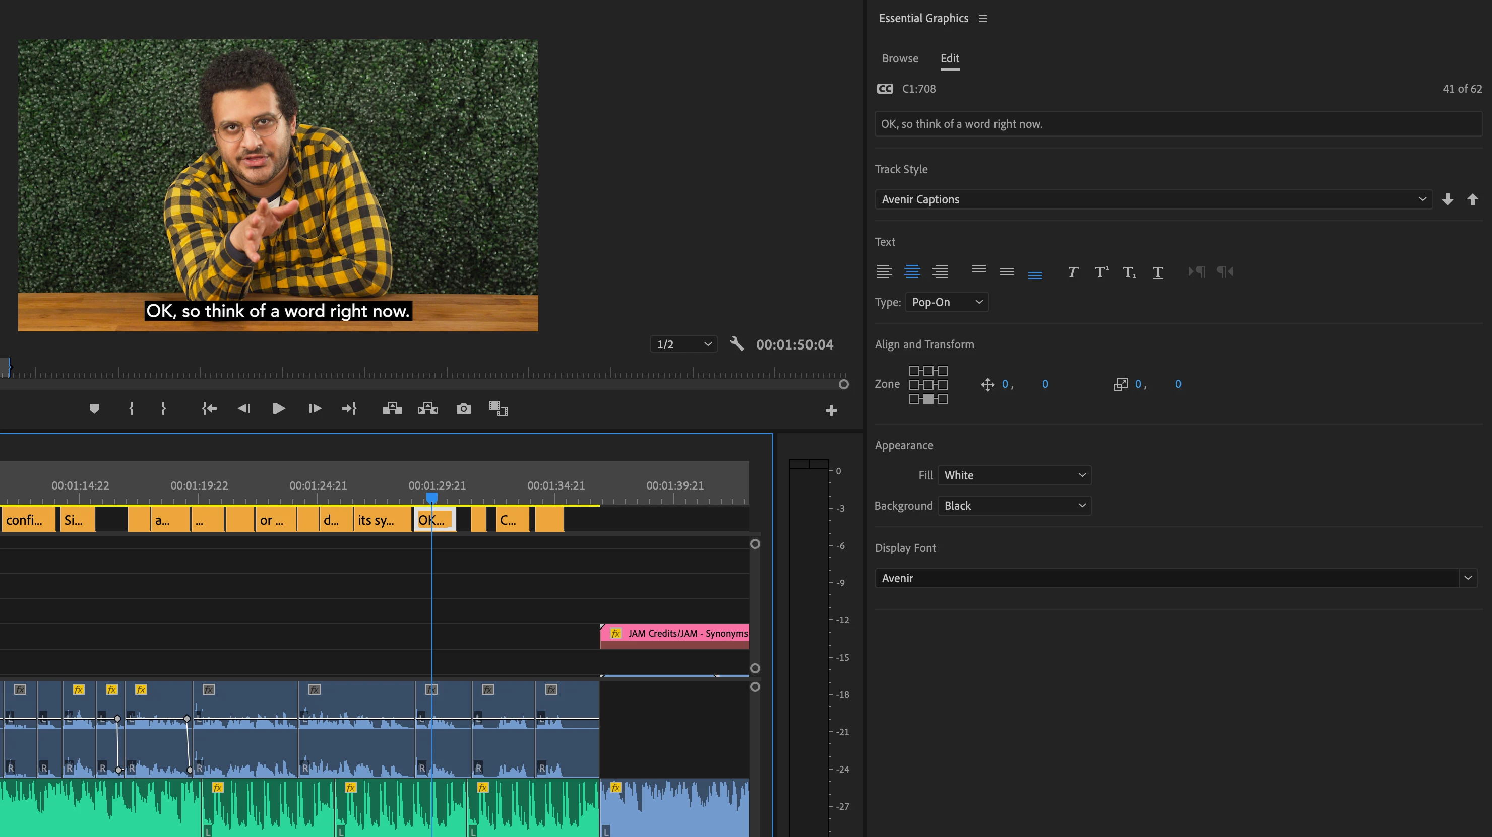Toggle underline text style
This screenshot has height=837, width=1492.
click(x=1157, y=272)
